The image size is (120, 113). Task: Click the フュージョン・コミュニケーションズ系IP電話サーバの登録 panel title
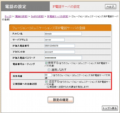[49, 28]
